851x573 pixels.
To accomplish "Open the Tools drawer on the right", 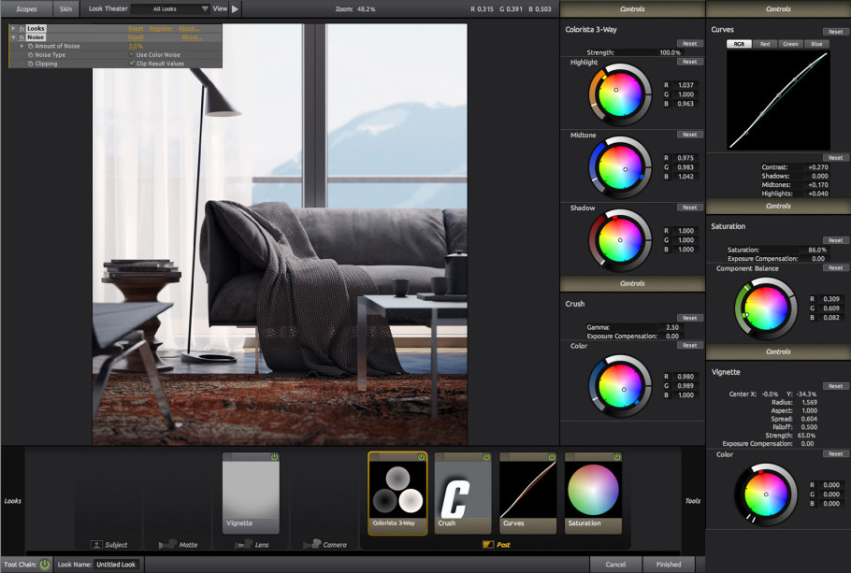I will coord(693,501).
